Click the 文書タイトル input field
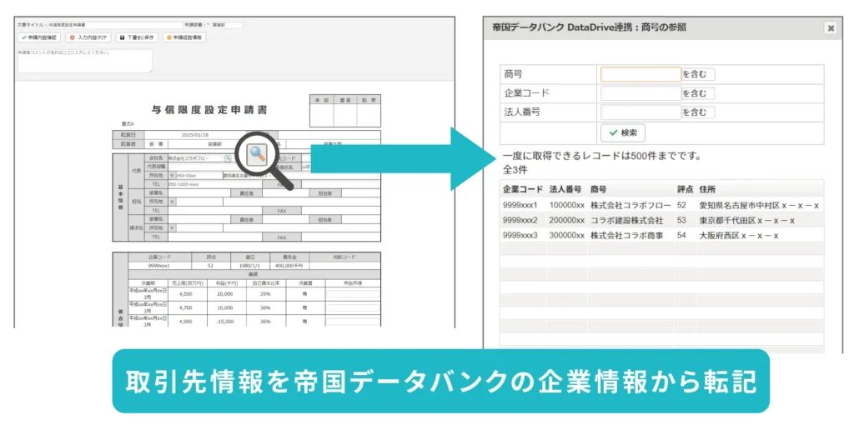The height and width of the screenshot is (425, 854). click(115, 25)
